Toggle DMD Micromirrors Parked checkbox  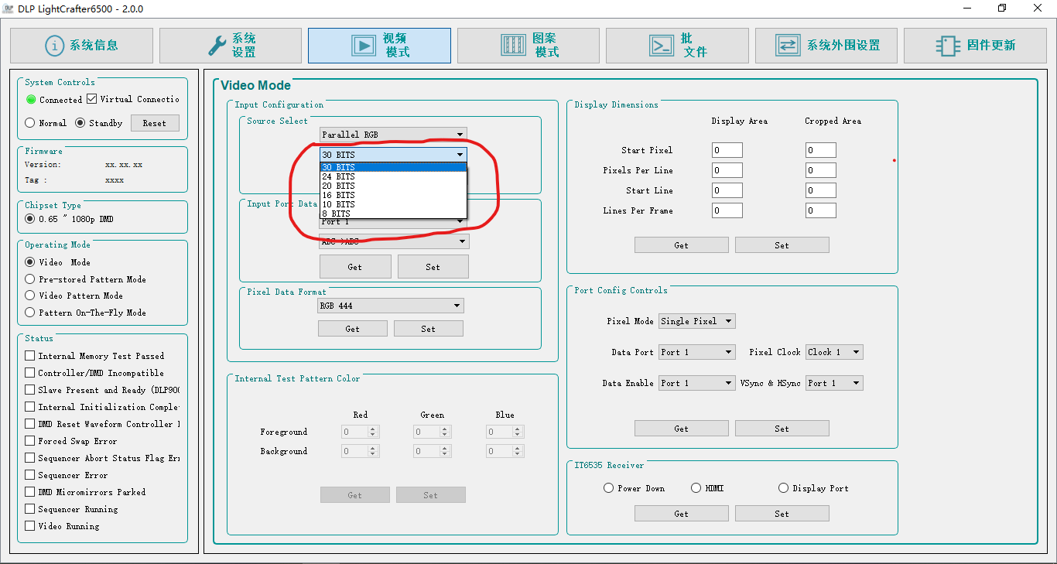point(30,492)
